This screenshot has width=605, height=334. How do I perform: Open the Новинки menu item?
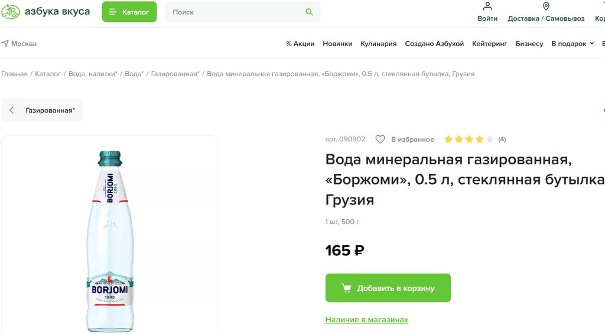click(x=337, y=44)
